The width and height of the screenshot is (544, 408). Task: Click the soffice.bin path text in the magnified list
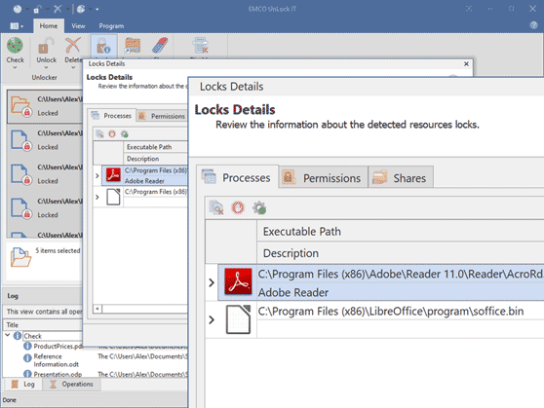point(391,312)
